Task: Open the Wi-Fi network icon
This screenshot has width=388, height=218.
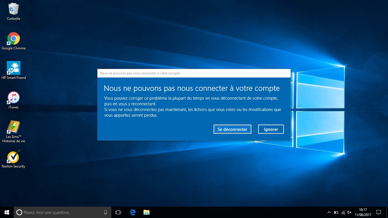Action: 343,212
